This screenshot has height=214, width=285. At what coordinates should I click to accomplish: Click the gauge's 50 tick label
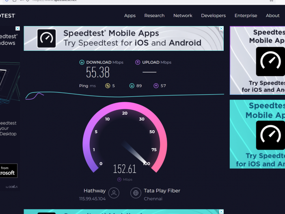[152, 132]
